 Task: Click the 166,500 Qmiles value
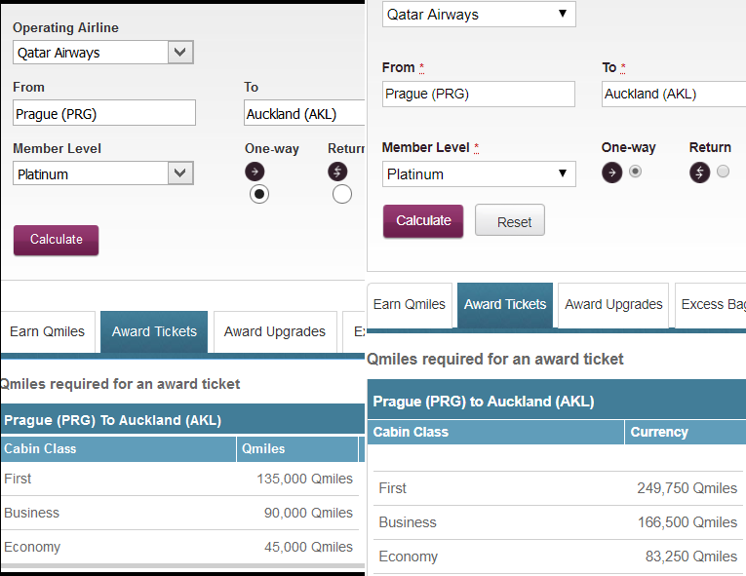(x=687, y=522)
